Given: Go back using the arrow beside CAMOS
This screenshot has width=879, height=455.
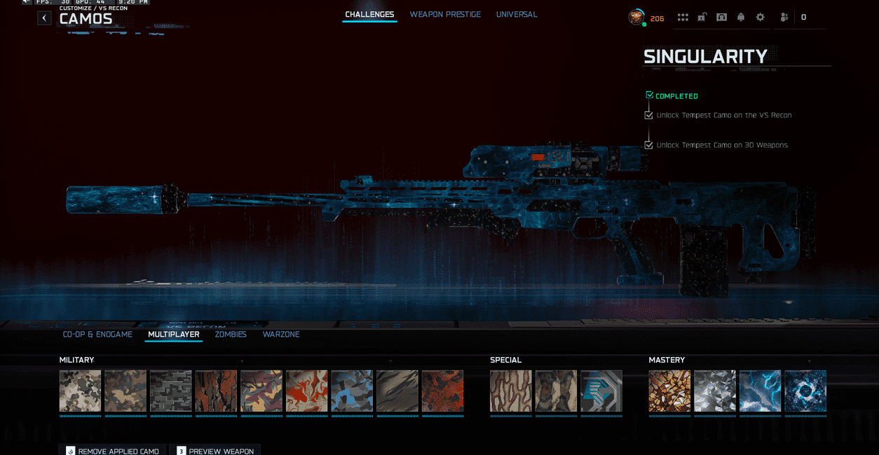Looking at the screenshot, I should point(45,18).
